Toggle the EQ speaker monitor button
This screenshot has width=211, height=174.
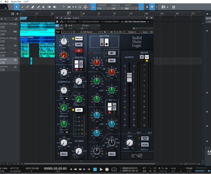pyautogui.click(x=112, y=53)
